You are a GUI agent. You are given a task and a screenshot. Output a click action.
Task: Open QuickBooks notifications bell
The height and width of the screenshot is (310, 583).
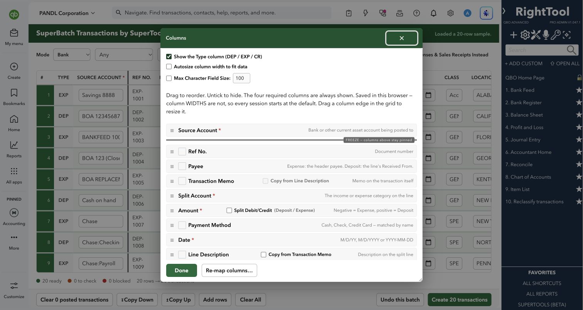433,13
